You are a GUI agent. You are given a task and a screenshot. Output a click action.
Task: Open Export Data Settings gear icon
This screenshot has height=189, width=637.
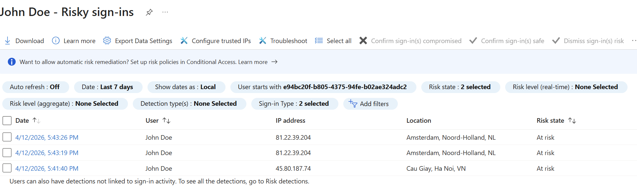point(107,41)
